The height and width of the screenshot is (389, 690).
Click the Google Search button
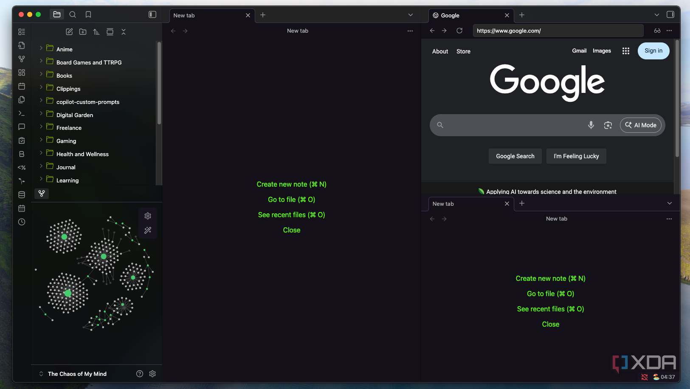click(x=515, y=156)
